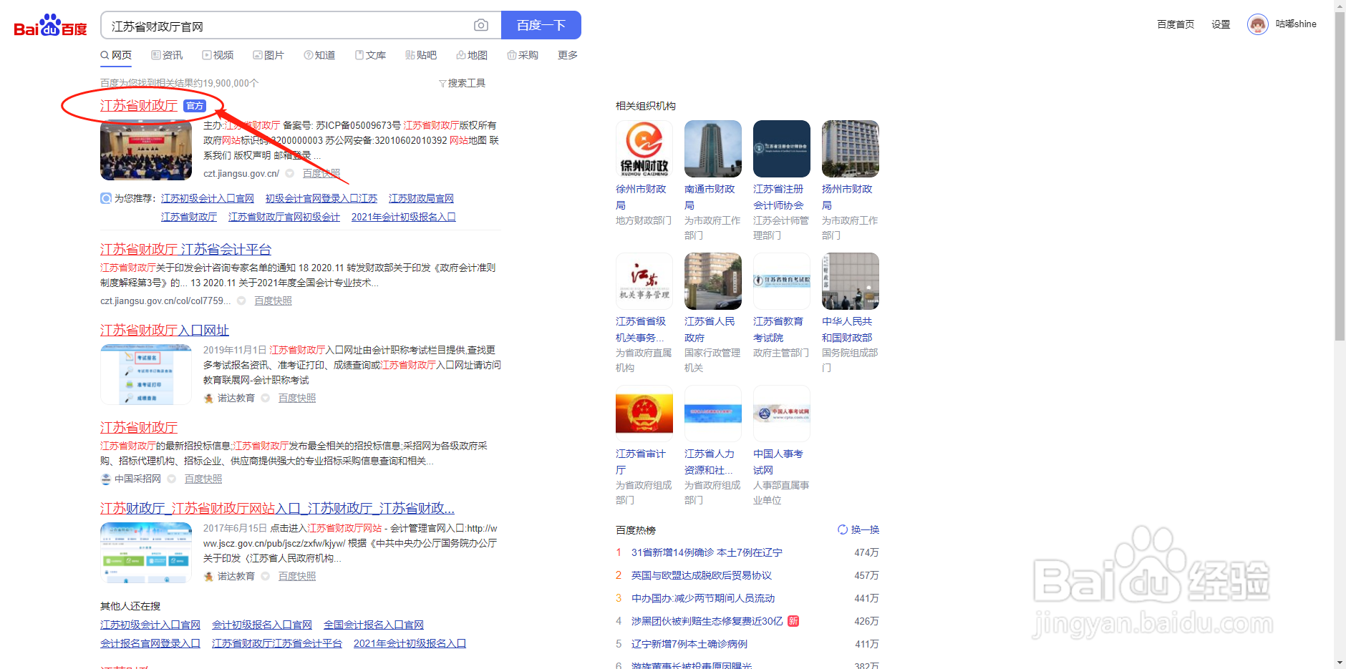
Task: Open the 中国人事考试网 logo image
Action: [782, 414]
